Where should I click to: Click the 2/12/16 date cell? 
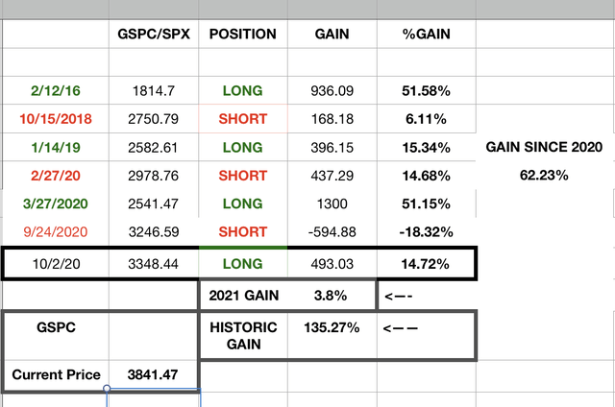point(56,91)
